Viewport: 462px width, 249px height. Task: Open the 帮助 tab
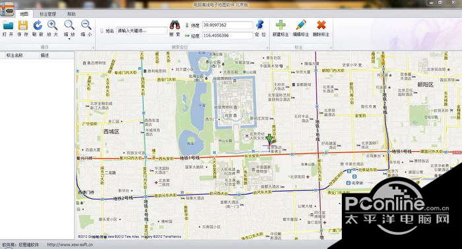pyautogui.click(x=71, y=14)
